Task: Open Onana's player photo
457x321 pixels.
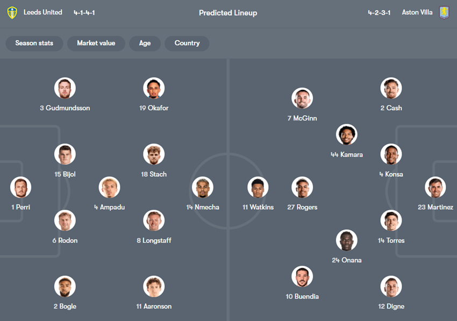Action: (x=347, y=240)
